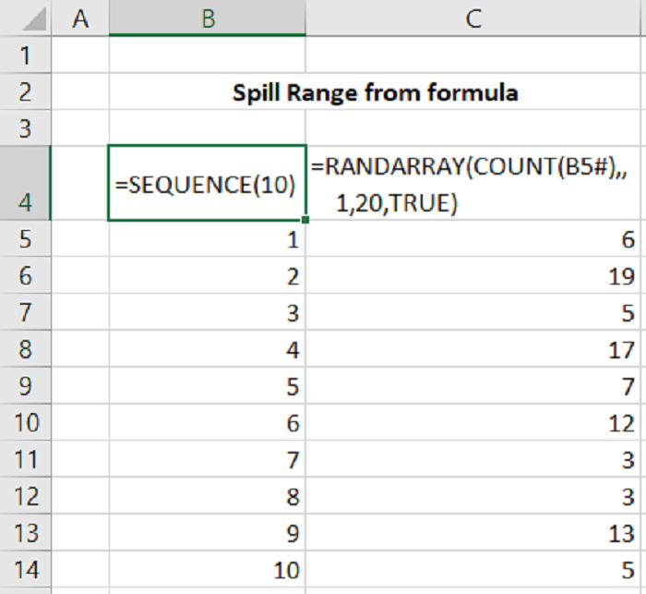Select cell C12 containing 3
The height and width of the screenshot is (594, 646).
[x=473, y=496]
